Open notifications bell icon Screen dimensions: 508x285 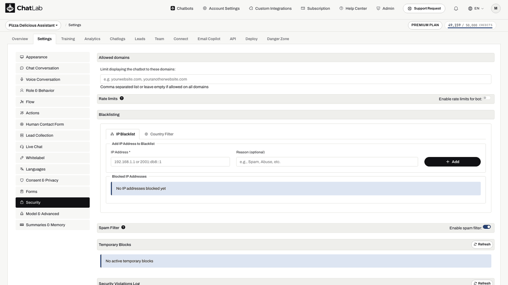tap(456, 8)
